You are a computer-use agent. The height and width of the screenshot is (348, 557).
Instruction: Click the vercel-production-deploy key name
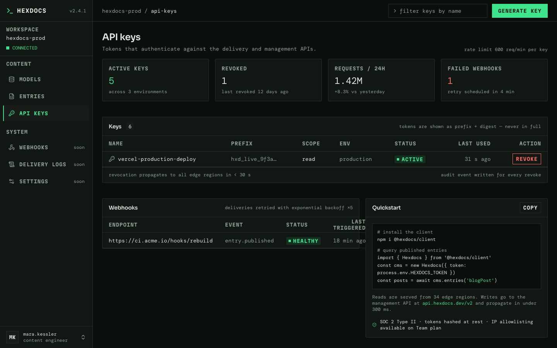tap(157, 159)
